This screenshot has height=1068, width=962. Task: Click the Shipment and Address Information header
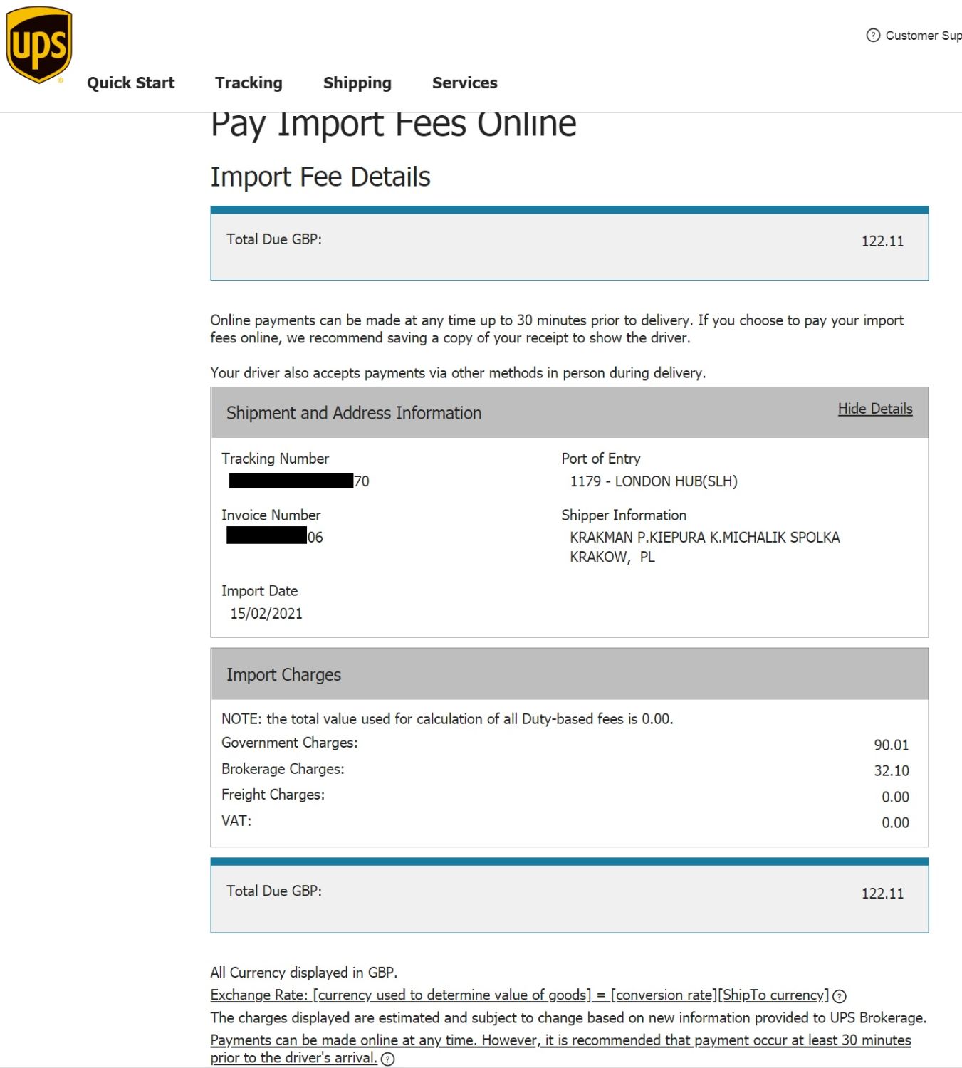pos(354,413)
